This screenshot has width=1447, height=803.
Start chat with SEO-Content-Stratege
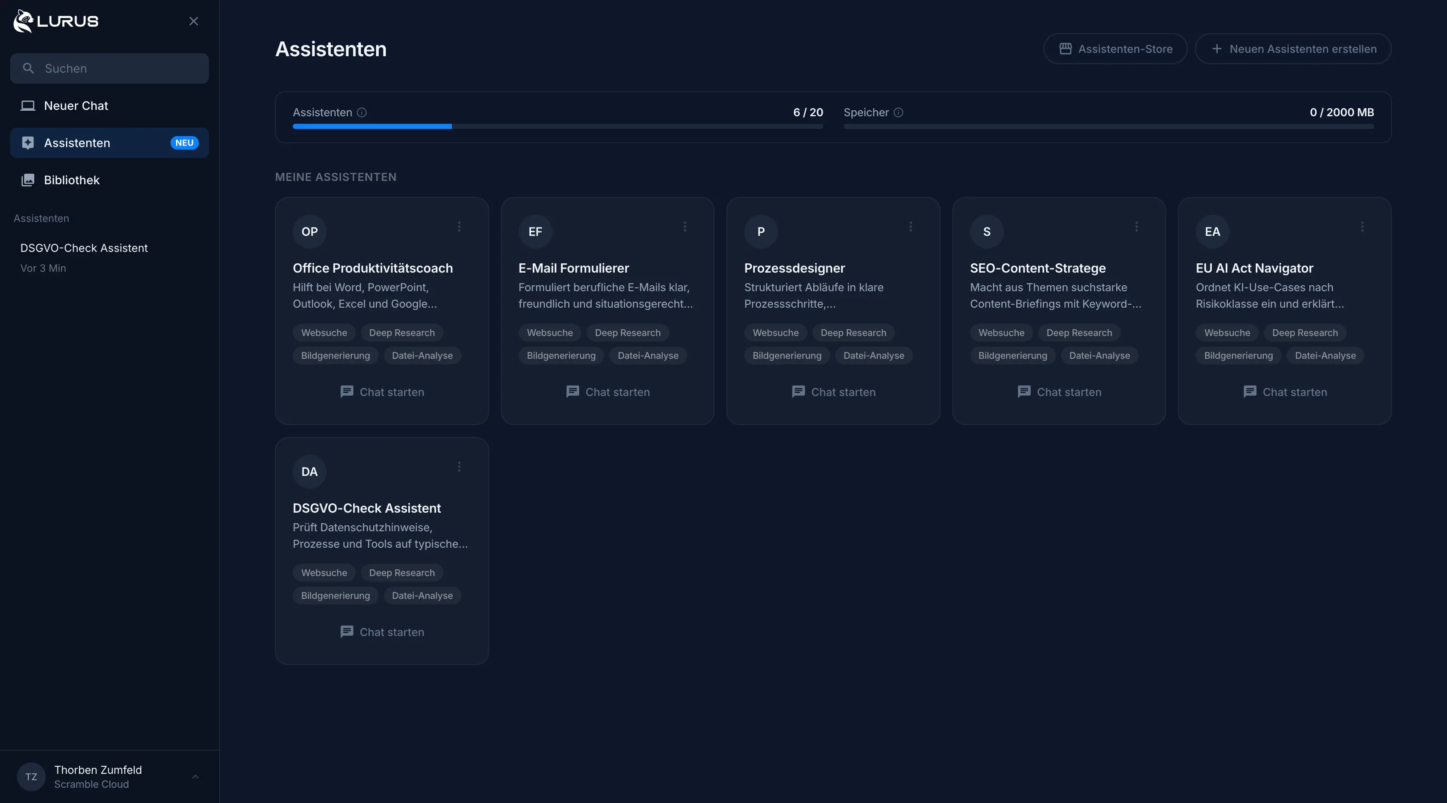1059,392
